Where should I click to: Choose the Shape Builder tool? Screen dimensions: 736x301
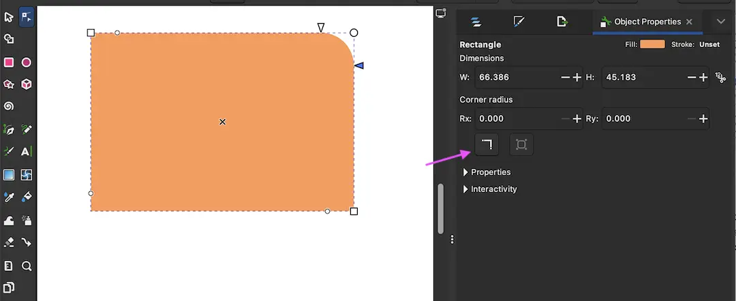8,39
